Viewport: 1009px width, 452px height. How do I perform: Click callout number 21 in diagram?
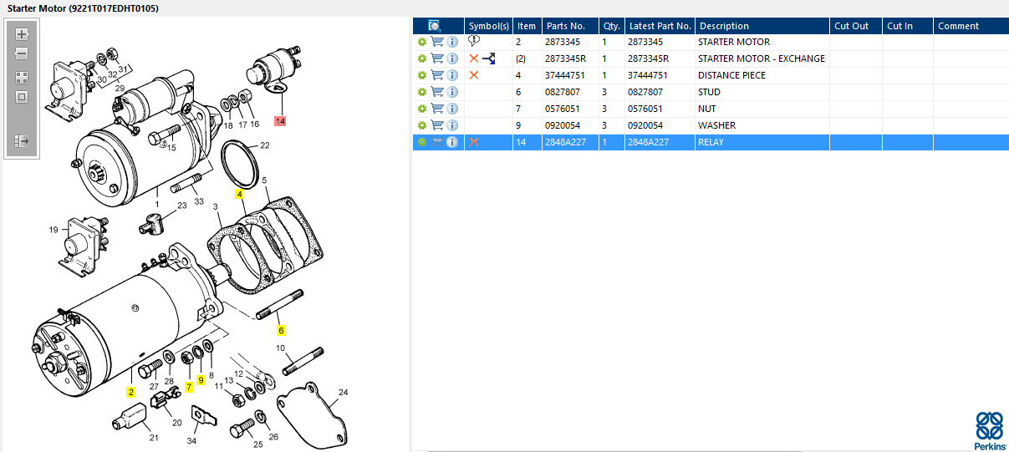154,438
